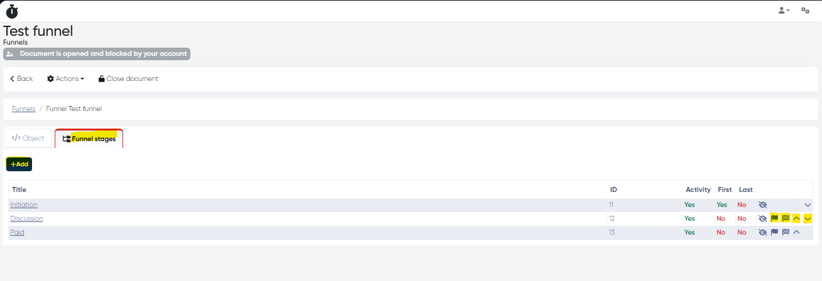Open the Initiation stage link
Screen dimensions: 822x281
(24, 205)
